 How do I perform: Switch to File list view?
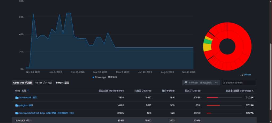point(43,83)
